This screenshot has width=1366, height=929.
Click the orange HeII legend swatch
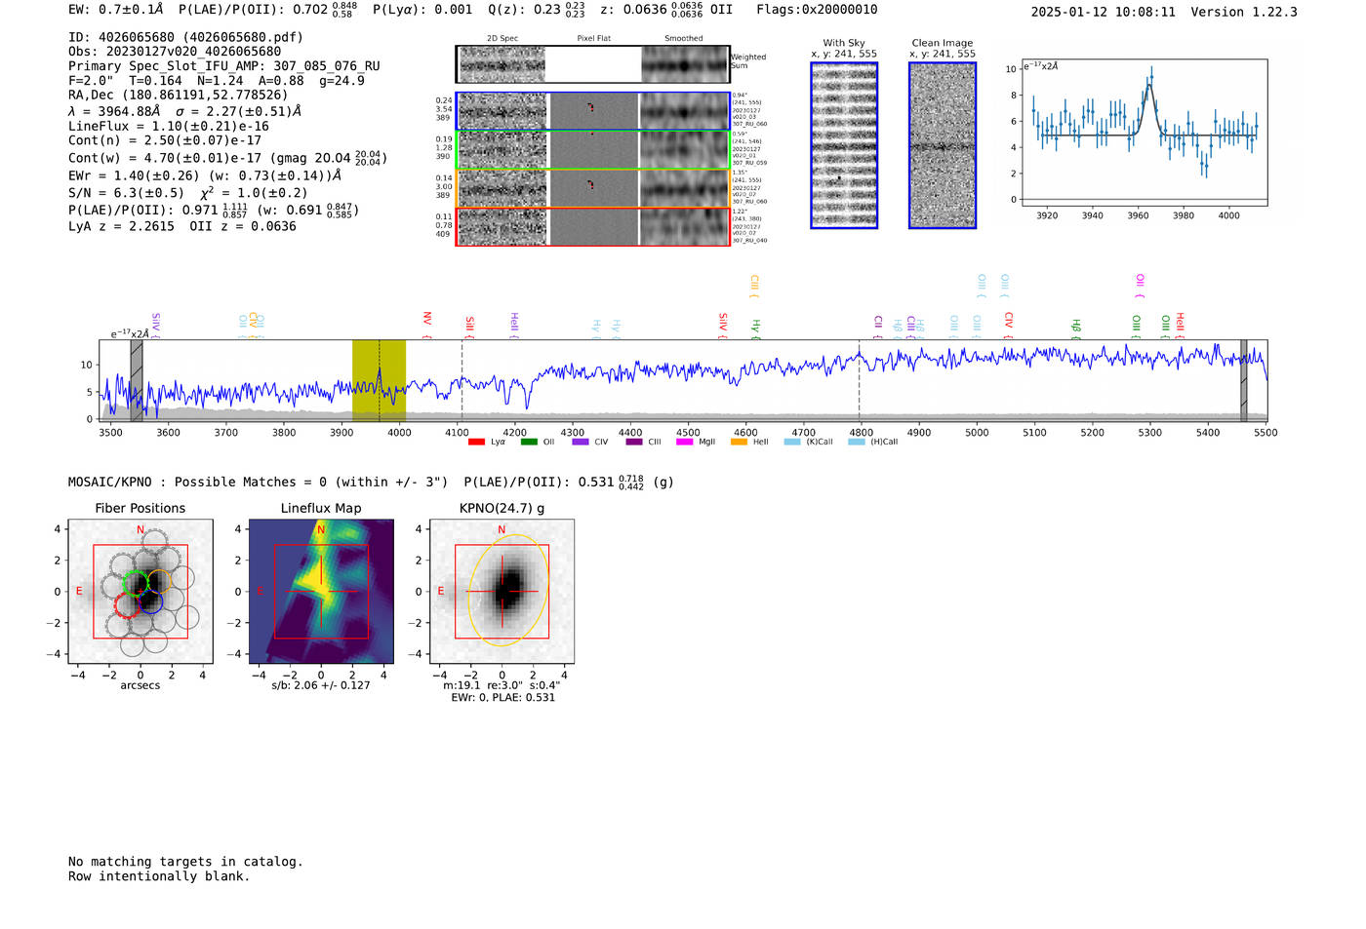point(739,443)
